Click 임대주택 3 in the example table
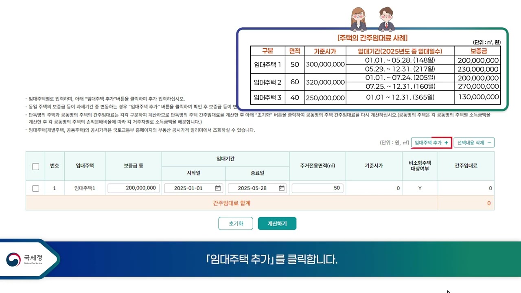This screenshot has width=521, height=293. pyautogui.click(x=267, y=98)
